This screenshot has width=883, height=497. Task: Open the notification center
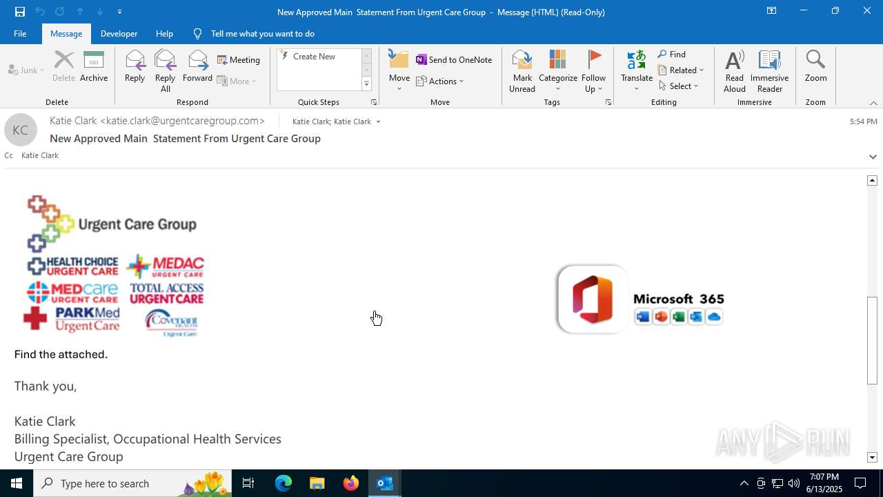tap(860, 483)
